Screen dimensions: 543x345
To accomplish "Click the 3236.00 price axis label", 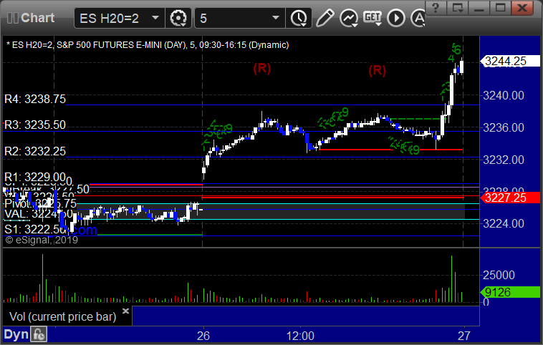I will (504, 127).
